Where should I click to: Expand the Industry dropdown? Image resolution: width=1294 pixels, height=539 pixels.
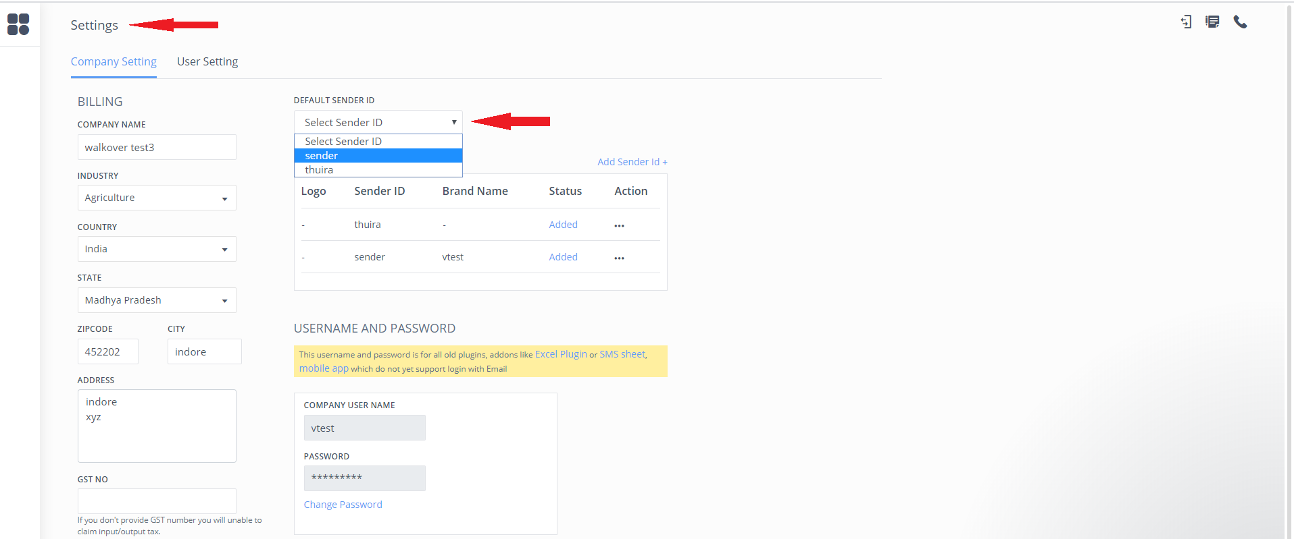pos(157,198)
